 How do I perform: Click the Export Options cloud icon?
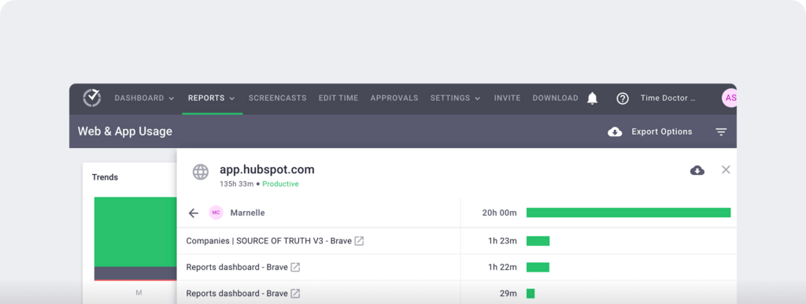[x=615, y=132]
